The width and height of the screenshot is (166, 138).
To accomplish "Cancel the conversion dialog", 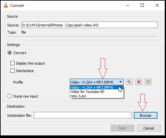I will [149, 128].
